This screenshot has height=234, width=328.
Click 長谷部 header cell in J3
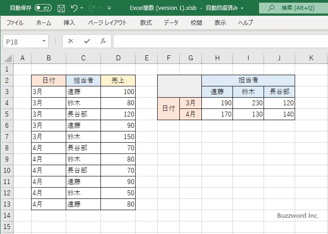(x=279, y=92)
